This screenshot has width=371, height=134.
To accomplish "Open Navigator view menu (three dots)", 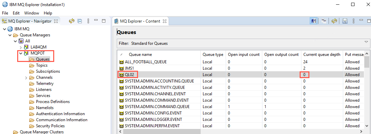I will (x=88, y=21).
